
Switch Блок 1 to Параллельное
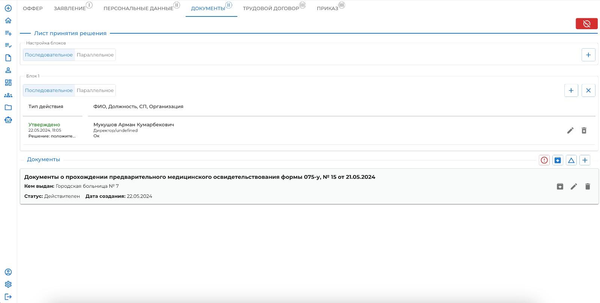coord(95,91)
